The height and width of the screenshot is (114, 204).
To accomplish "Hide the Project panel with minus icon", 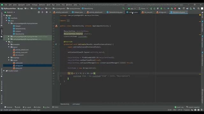I will point(50,12).
